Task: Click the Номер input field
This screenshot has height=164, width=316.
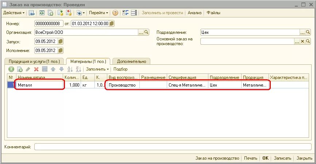Action: [49, 24]
